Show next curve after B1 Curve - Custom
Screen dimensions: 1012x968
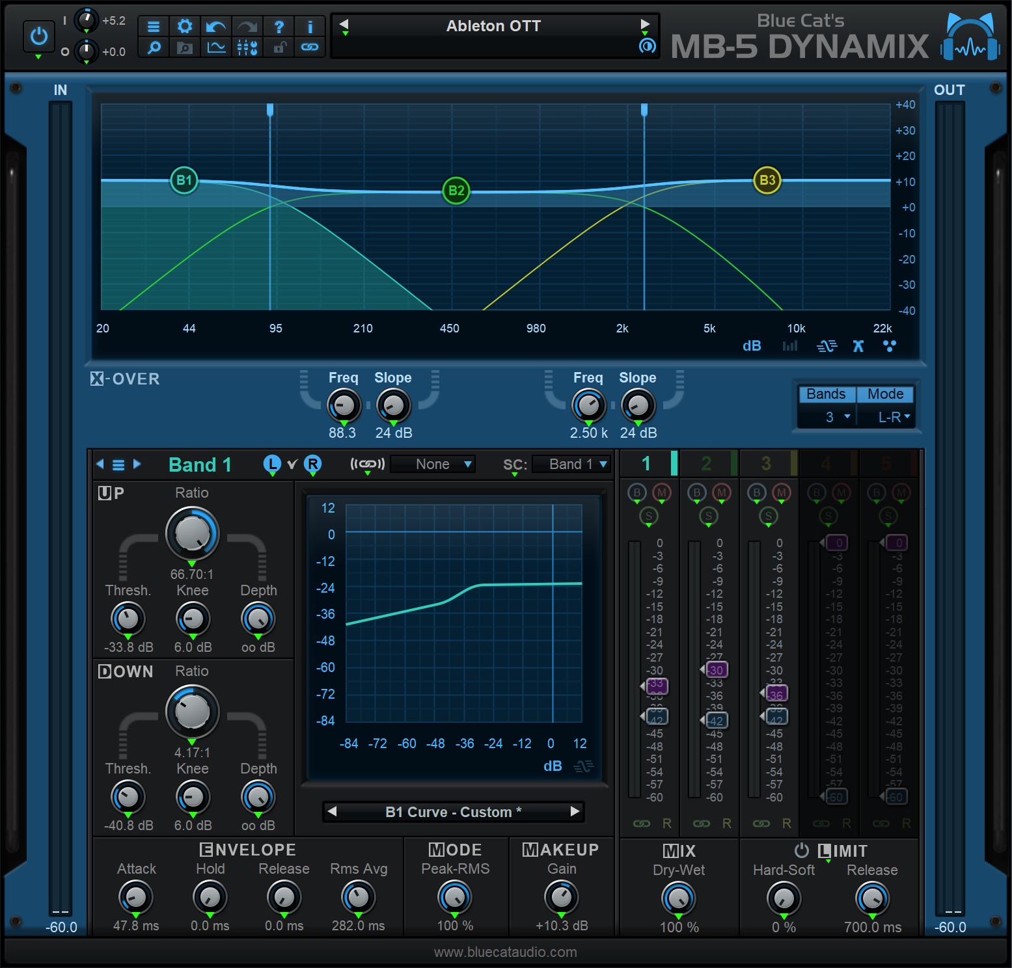point(575,811)
